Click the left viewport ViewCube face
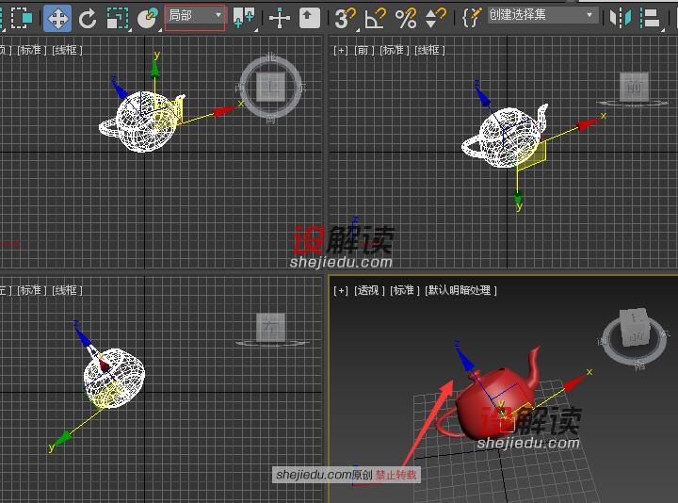The height and width of the screenshot is (503, 678). point(270,327)
